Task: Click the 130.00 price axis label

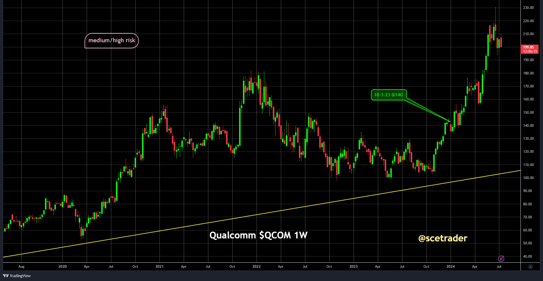Action: pyautogui.click(x=529, y=139)
